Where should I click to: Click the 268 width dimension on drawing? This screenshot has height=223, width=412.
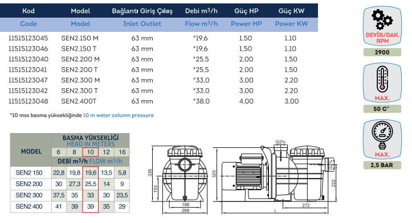tap(186, 210)
